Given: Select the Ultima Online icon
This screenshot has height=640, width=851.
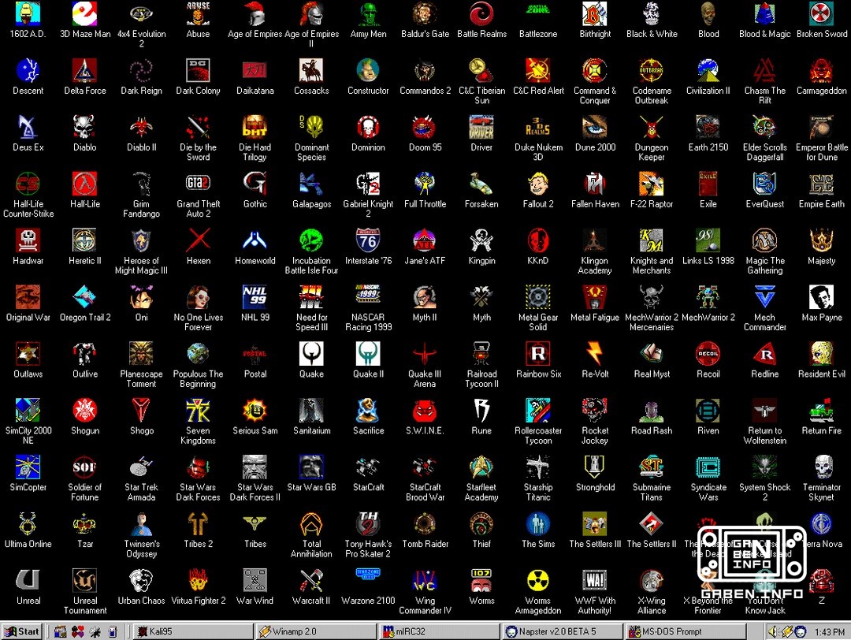Looking at the screenshot, I should click(x=28, y=524).
